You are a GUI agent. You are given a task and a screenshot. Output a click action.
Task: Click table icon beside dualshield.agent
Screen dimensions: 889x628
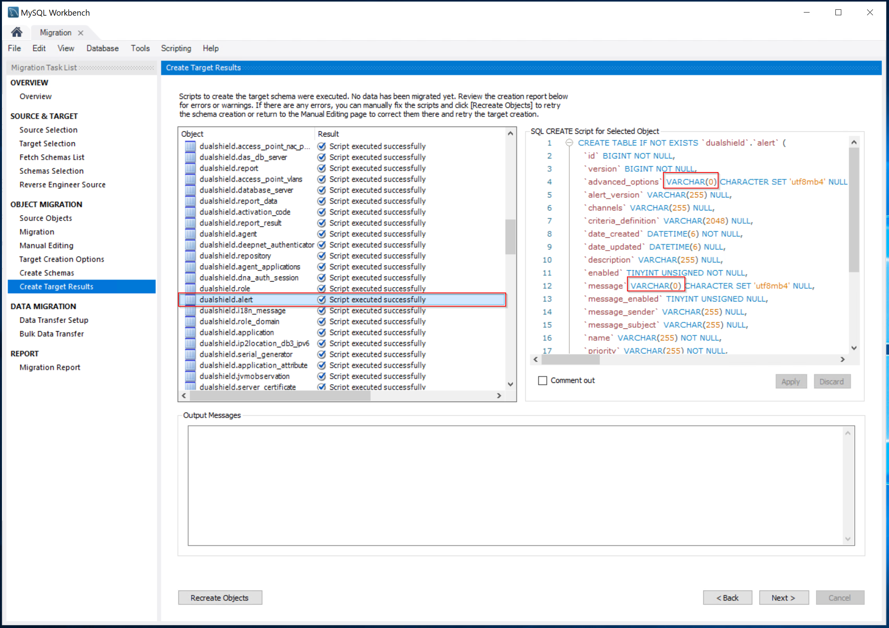click(190, 234)
